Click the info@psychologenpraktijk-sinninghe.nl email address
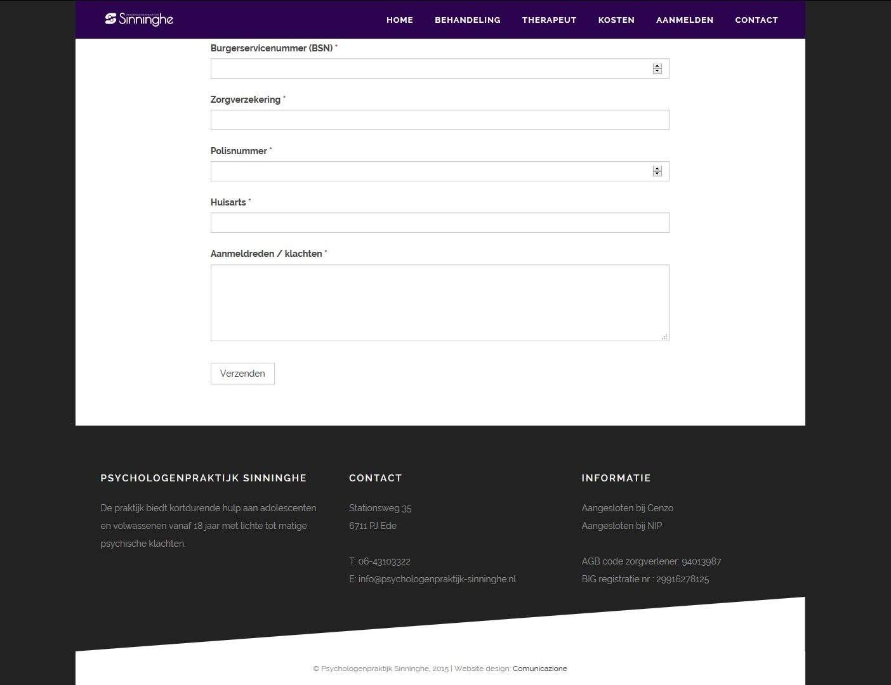This screenshot has height=685, width=891. click(x=437, y=579)
